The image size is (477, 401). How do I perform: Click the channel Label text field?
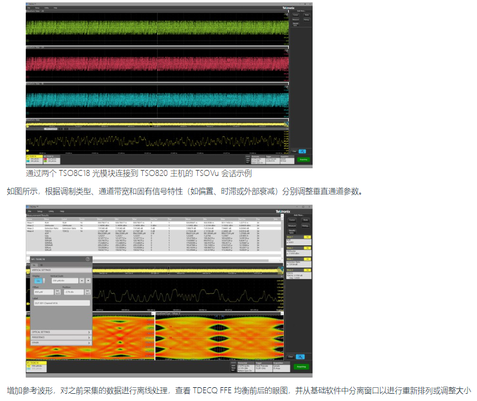click(x=62, y=303)
